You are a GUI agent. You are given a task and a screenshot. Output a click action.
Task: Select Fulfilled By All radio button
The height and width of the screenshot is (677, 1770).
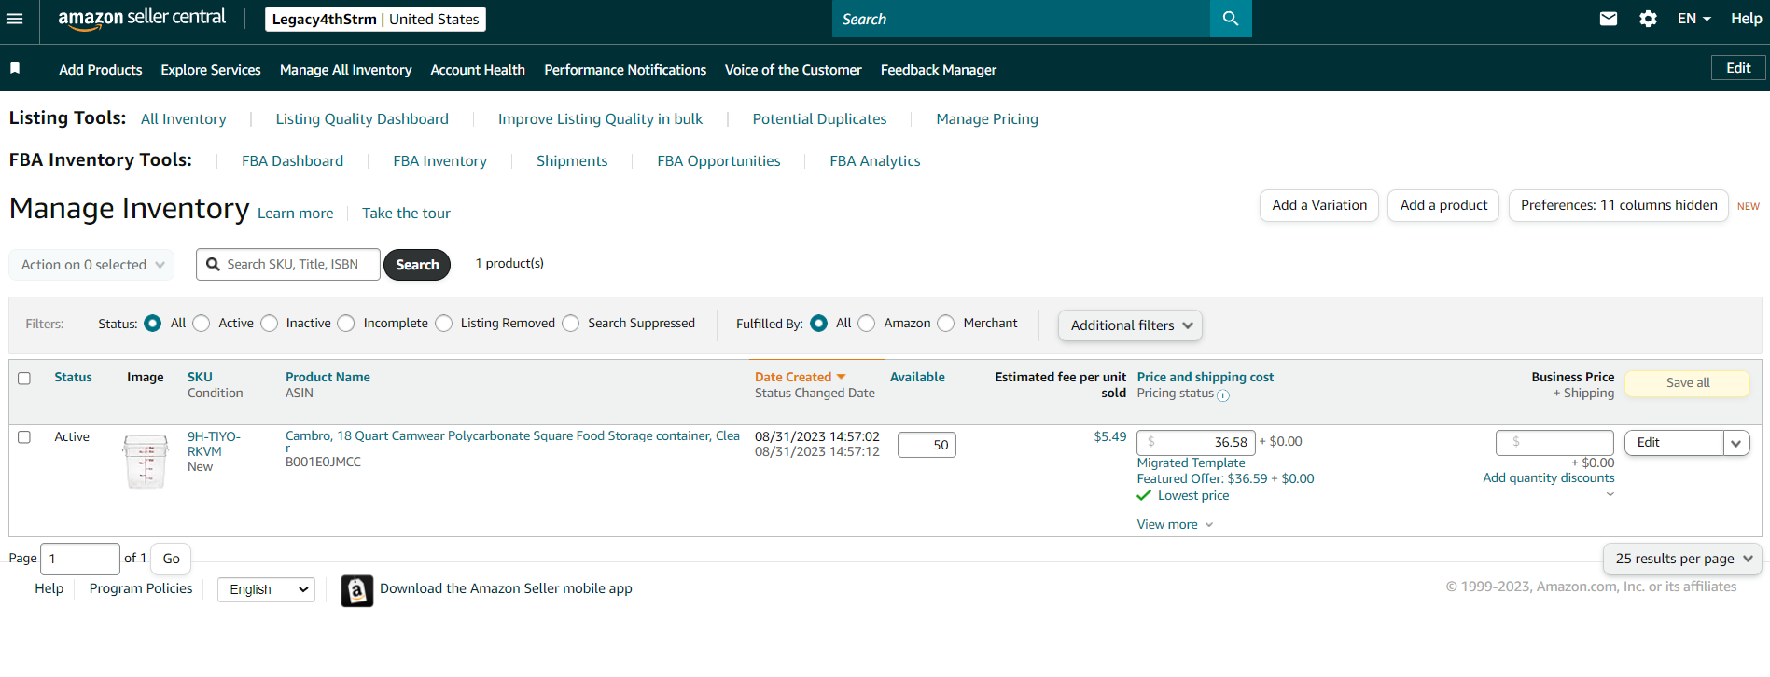pyautogui.click(x=819, y=324)
